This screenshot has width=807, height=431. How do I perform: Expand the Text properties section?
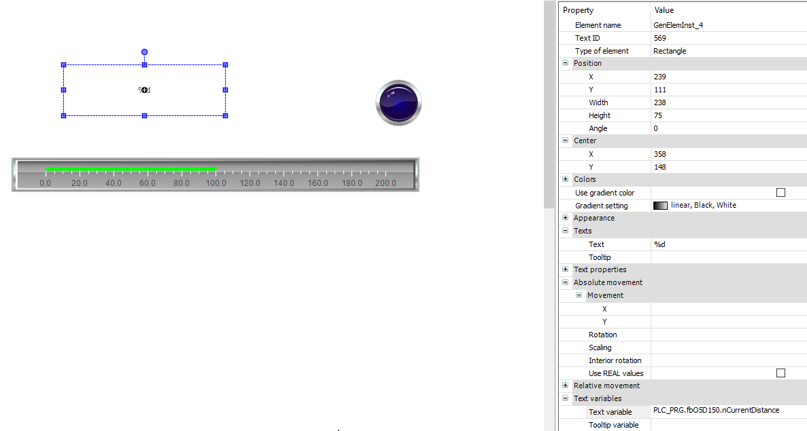pos(565,269)
